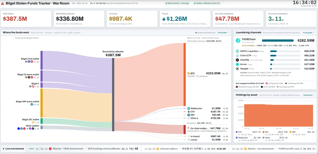Open Fund graph link in Laundering channels
Screen dimensions: 318x154
point(309,33)
